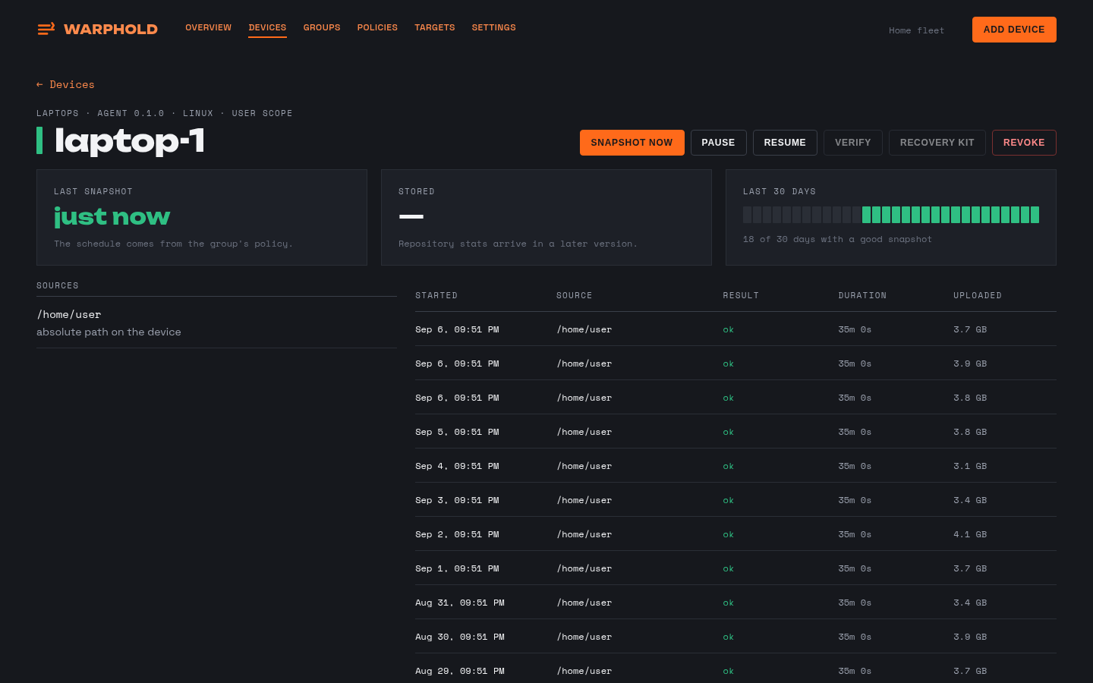Open the Settings tab

point(493,27)
